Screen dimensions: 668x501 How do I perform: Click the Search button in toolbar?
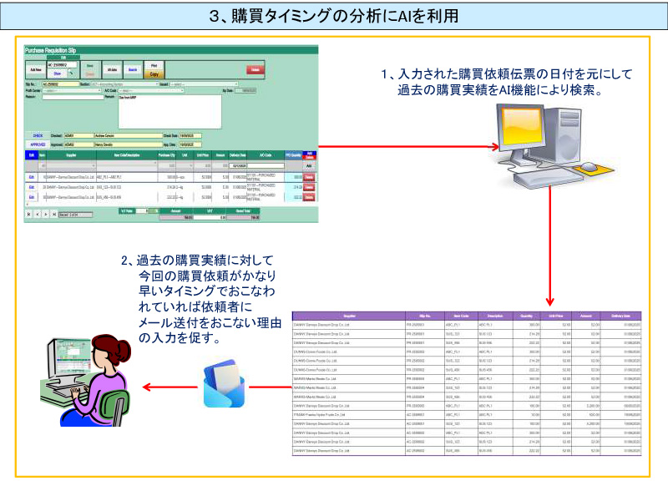click(x=132, y=70)
